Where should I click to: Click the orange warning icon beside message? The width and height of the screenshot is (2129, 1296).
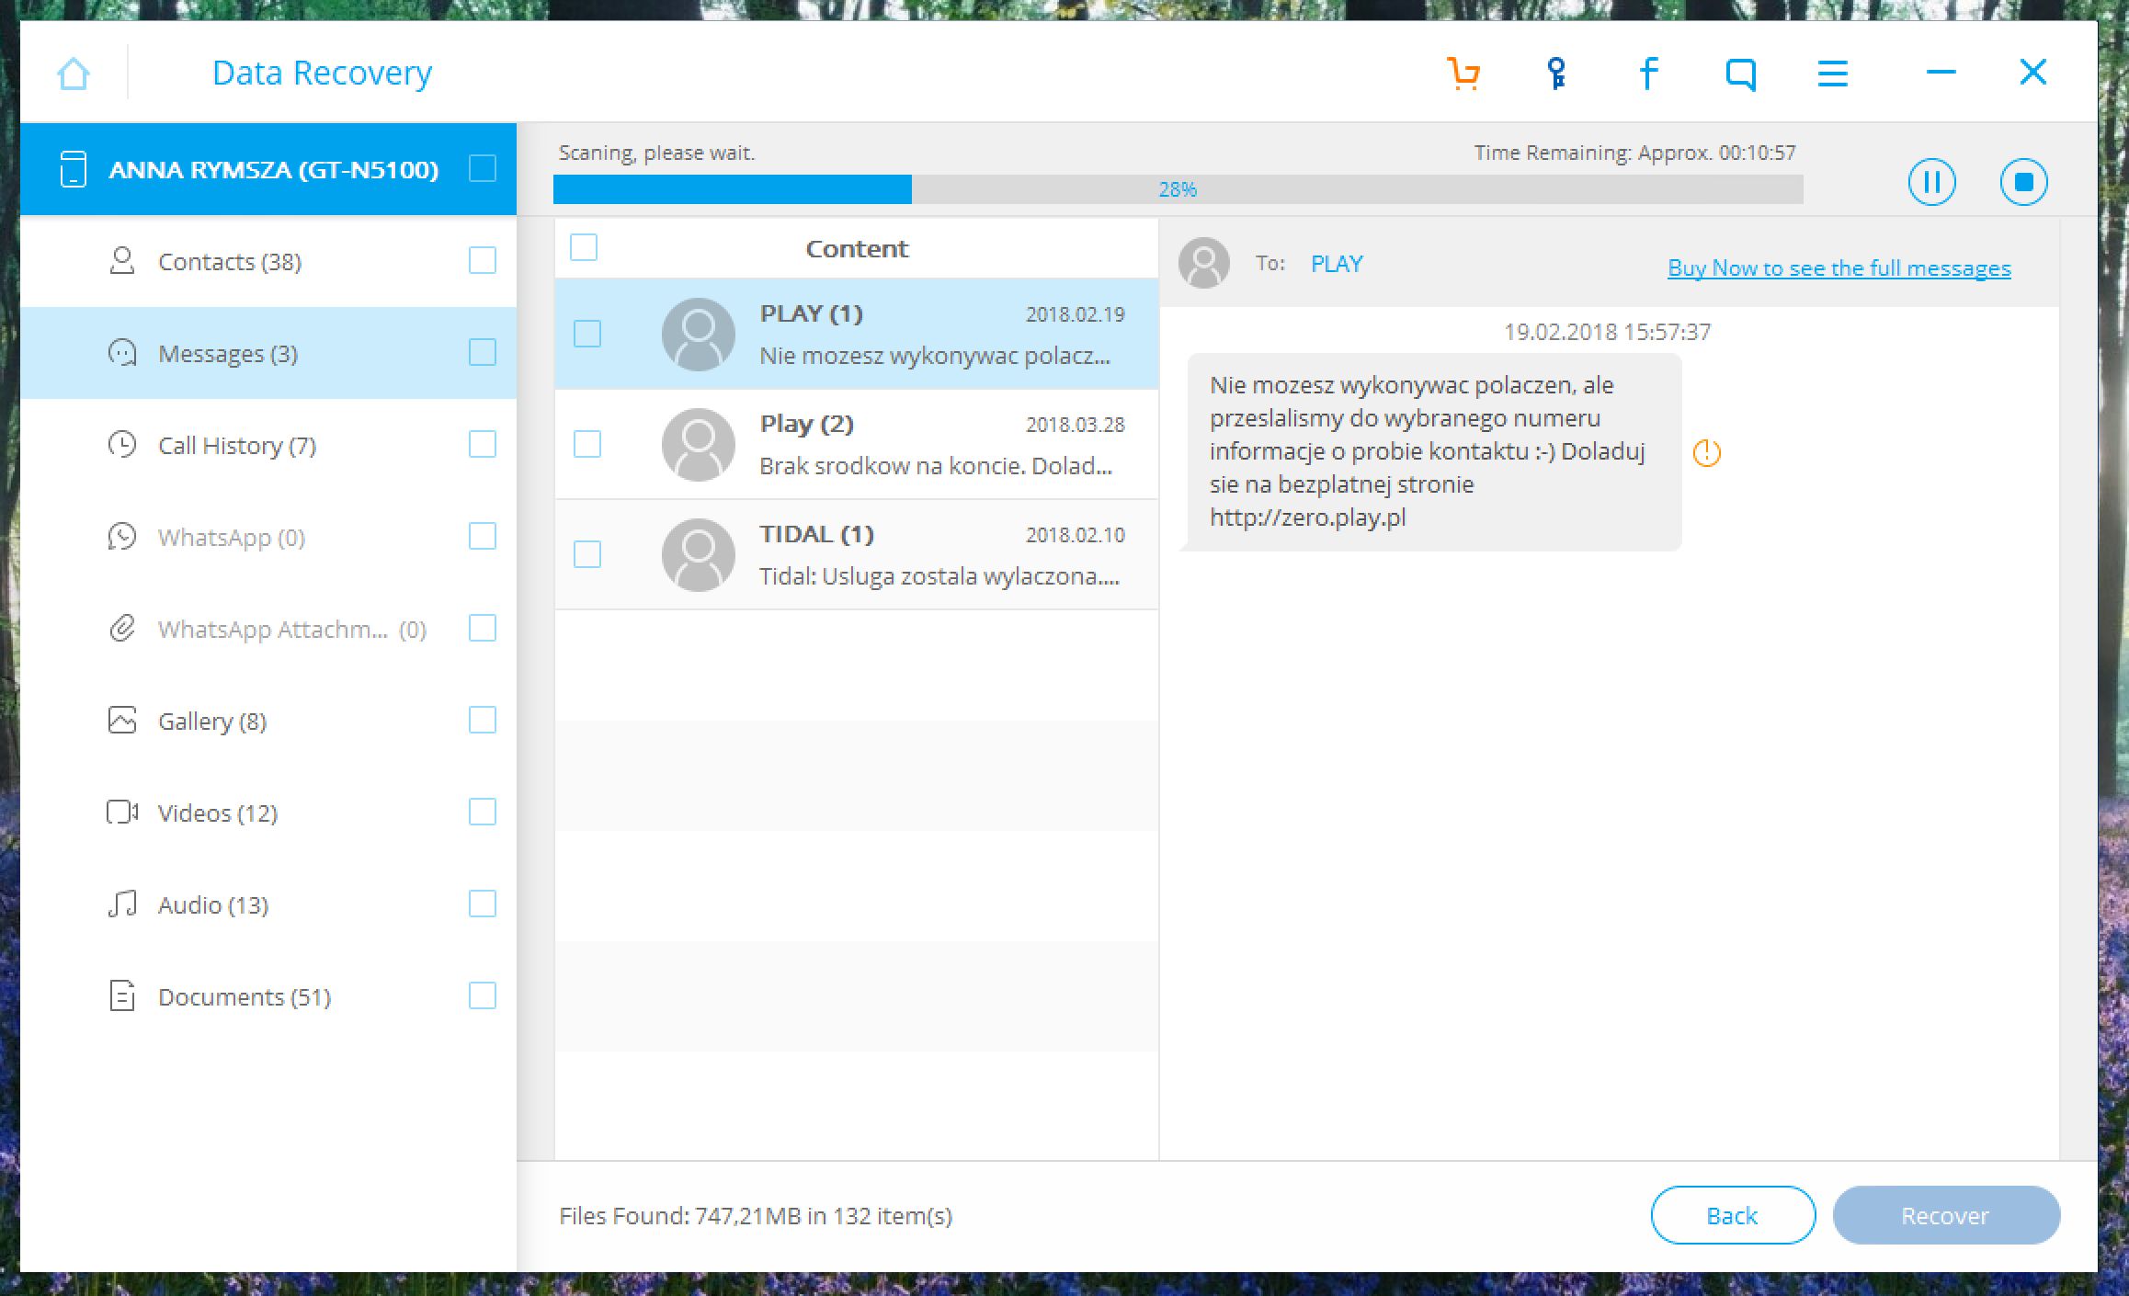click(1707, 452)
